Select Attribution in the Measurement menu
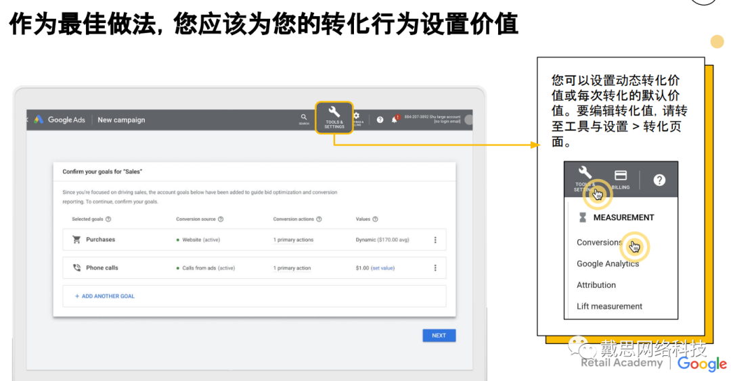The height and width of the screenshot is (381, 731). (596, 285)
